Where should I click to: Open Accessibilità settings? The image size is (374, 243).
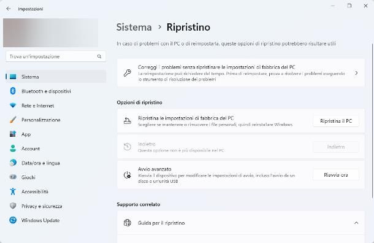(x=56, y=191)
